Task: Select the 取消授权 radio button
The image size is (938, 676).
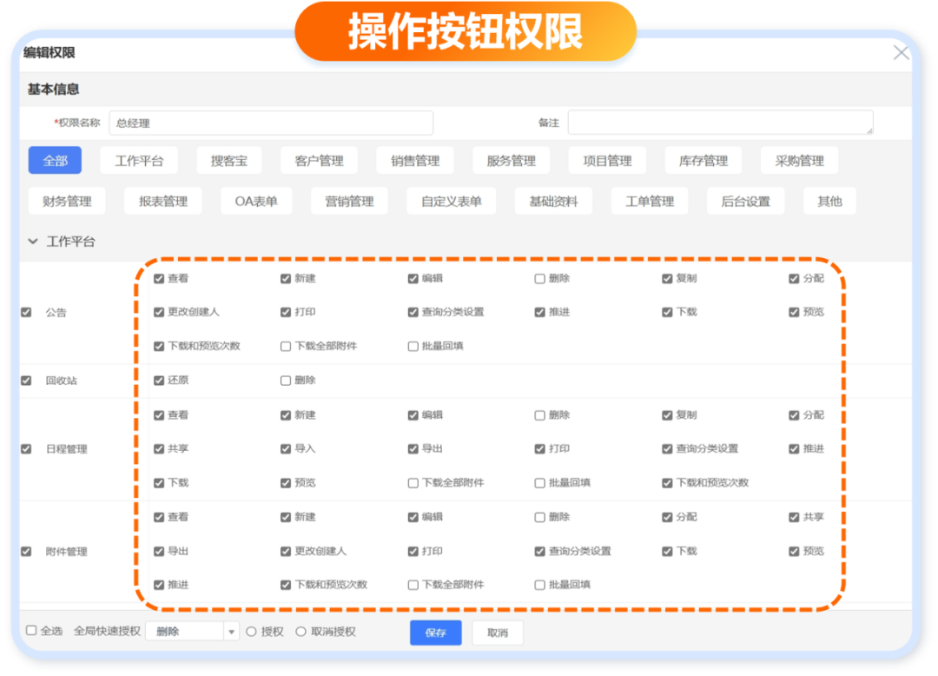Action: [x=301, y=632]
